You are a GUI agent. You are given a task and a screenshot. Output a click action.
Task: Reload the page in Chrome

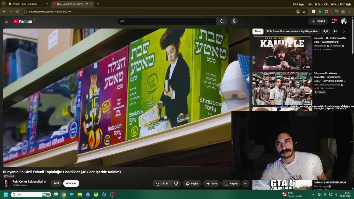point(17,12)
